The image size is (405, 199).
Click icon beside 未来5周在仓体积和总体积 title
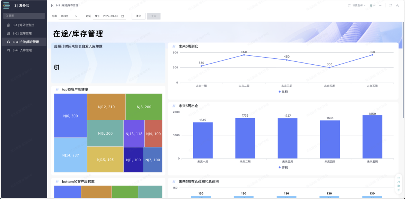pyautogui.click(x=174, y=182)
